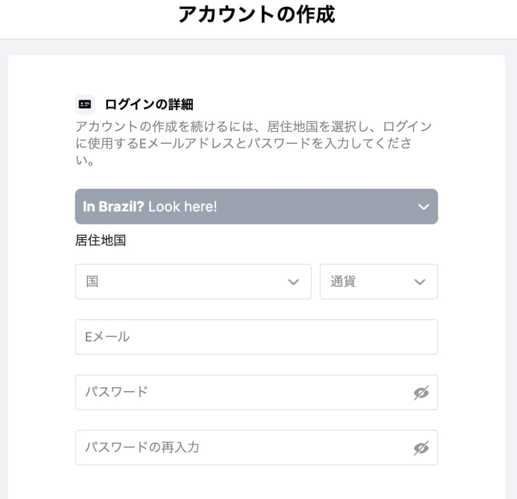Click the 居住地国 label

pyautogui.click(x=100, y=241)
